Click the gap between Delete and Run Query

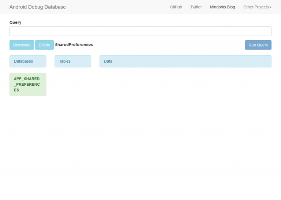(x=168, y=45)
